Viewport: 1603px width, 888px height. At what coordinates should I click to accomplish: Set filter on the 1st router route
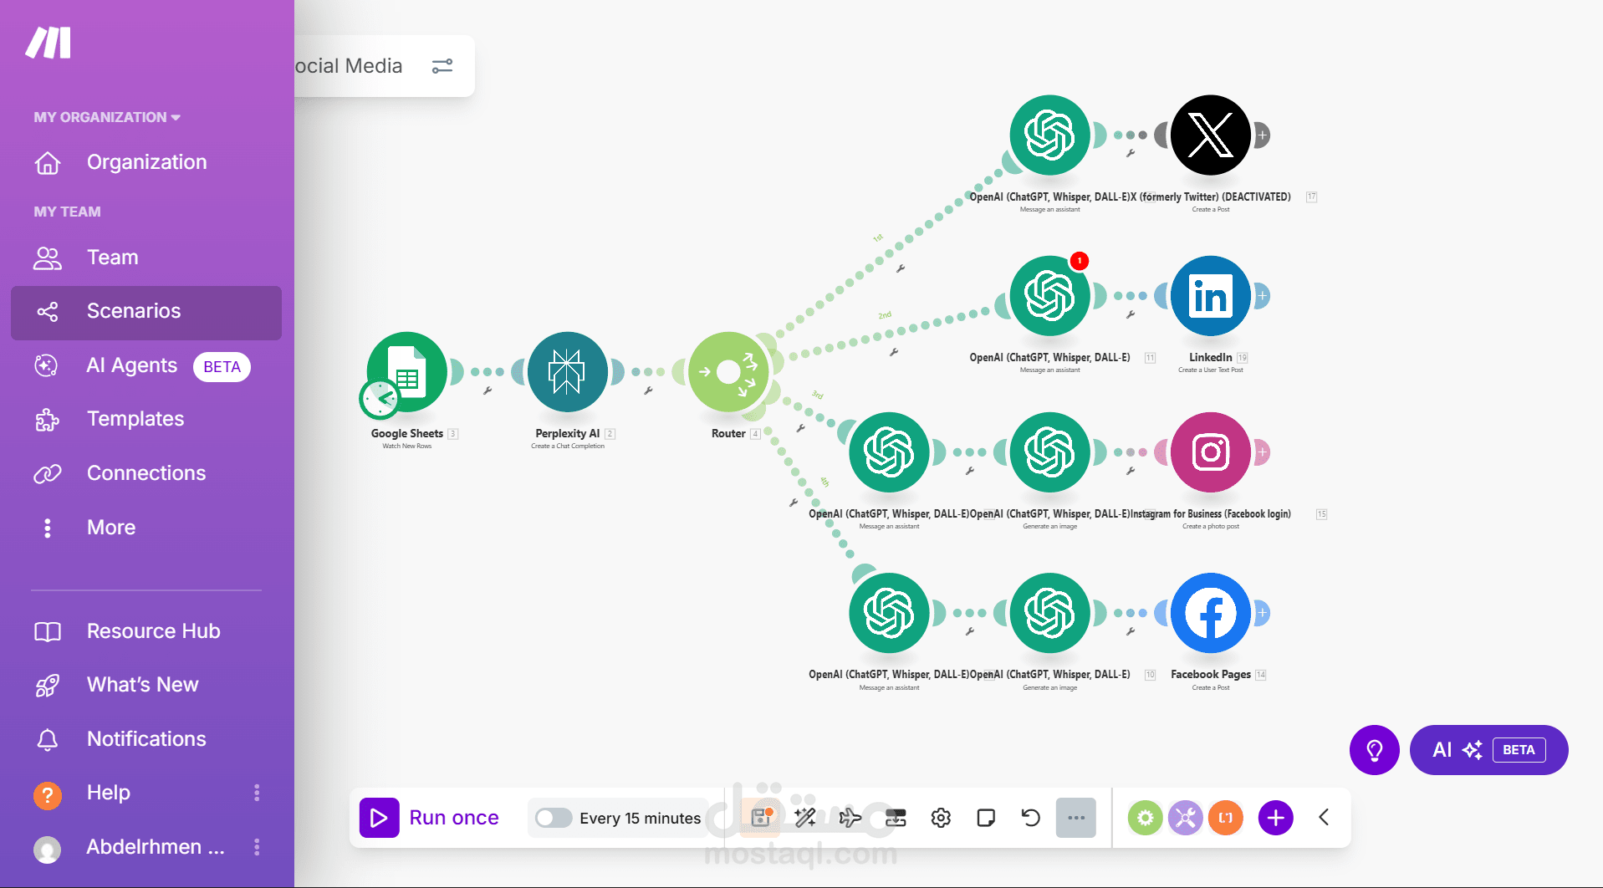901,268
